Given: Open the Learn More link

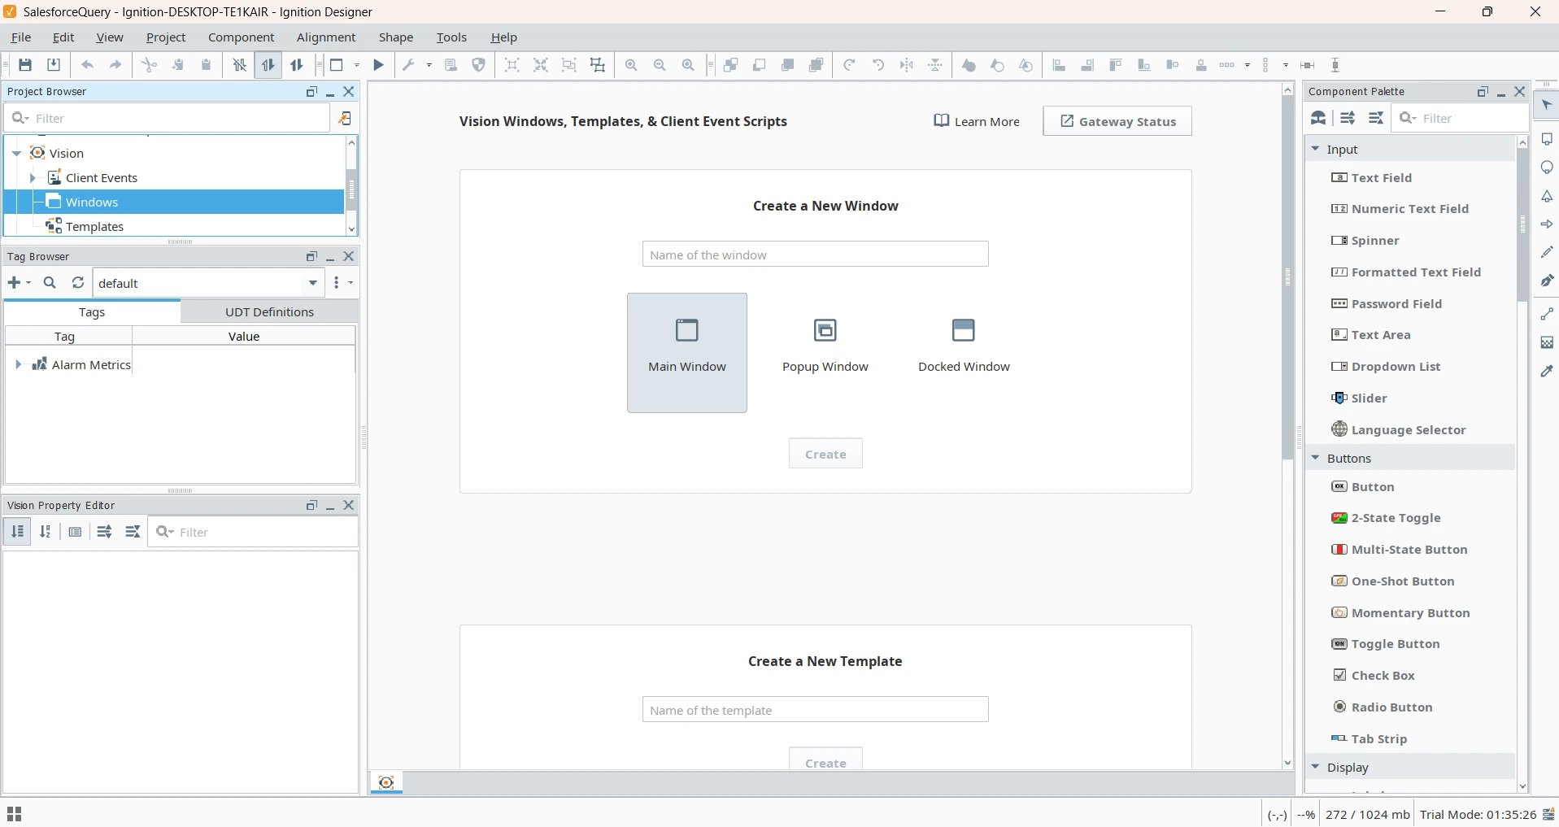Looking at the screenshot, I should point(977,121).
